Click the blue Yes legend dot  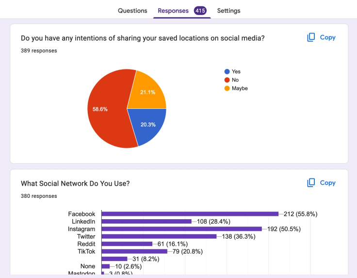[227, 71]
